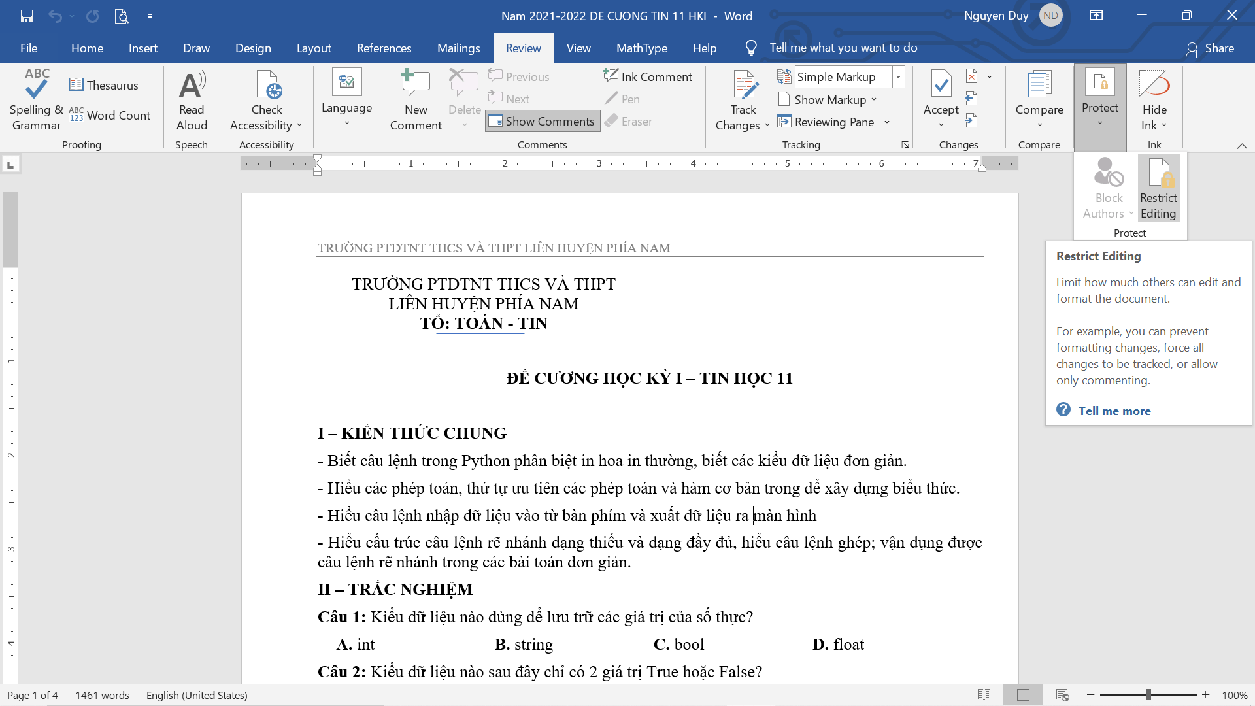The width and height of the screenshot is (1255, 706).
Task: Open the References tab
Action: 384,48
